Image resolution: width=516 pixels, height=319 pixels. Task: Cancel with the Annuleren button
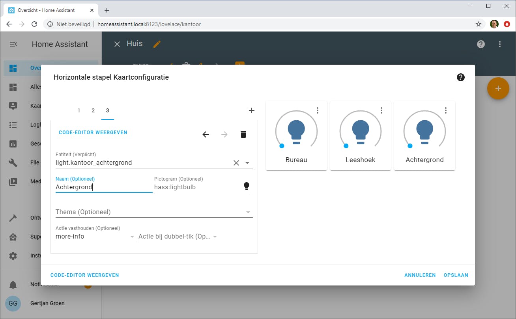420,275
